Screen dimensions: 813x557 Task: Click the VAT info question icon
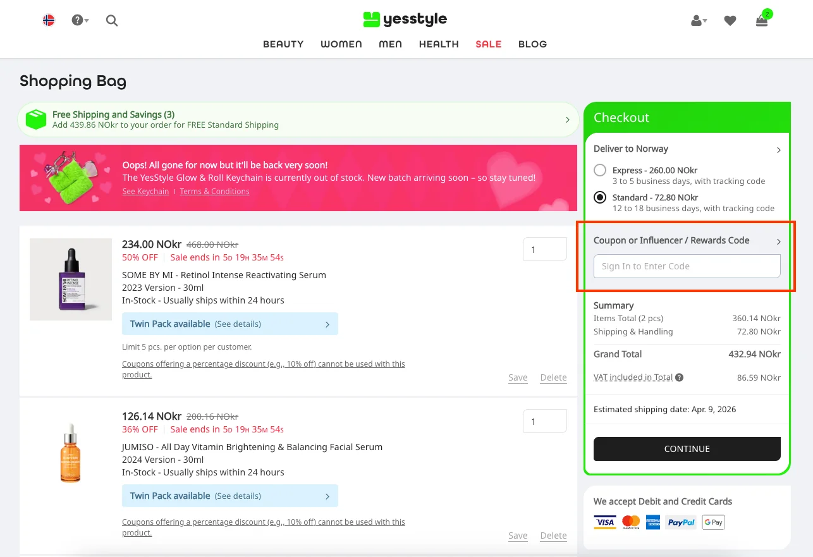680,377
